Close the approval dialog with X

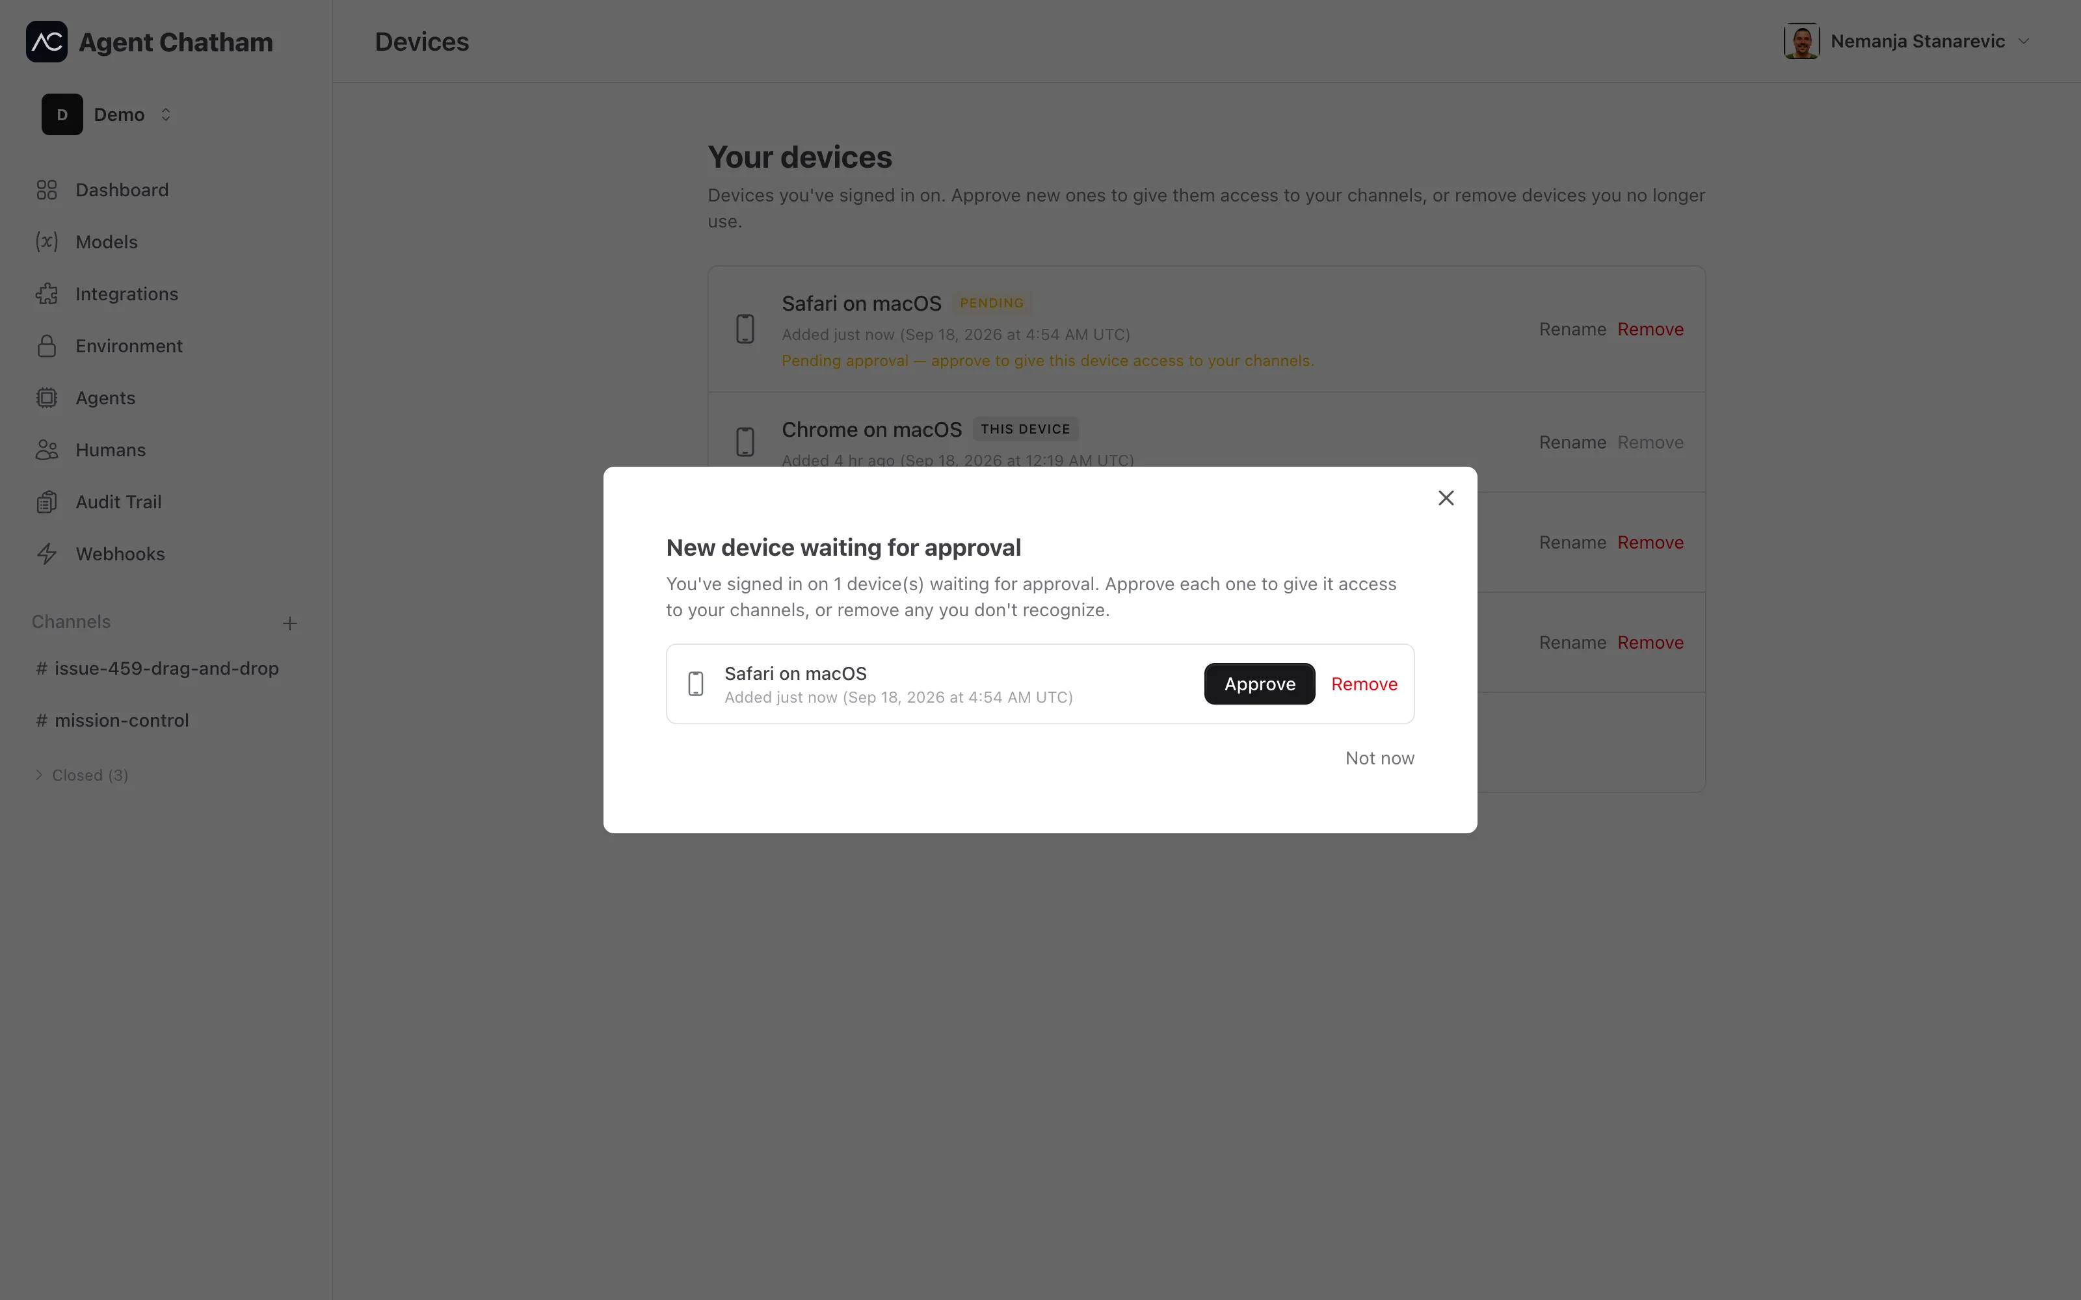1446,498
